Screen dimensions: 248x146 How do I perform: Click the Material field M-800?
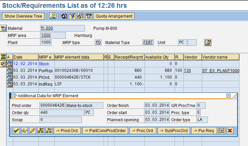[62, 28]
